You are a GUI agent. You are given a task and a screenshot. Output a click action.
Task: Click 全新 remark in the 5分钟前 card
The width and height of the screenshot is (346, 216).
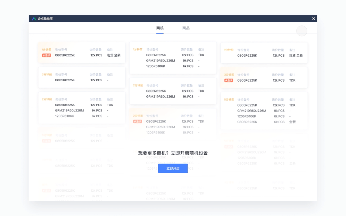click(x=292, y=122)
